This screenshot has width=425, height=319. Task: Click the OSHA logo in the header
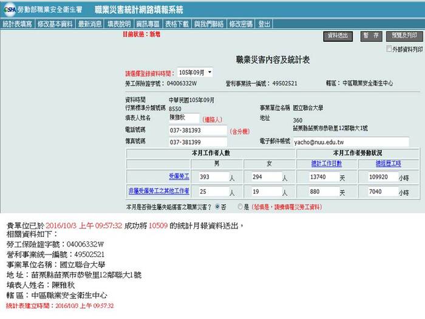coord(10,10)
